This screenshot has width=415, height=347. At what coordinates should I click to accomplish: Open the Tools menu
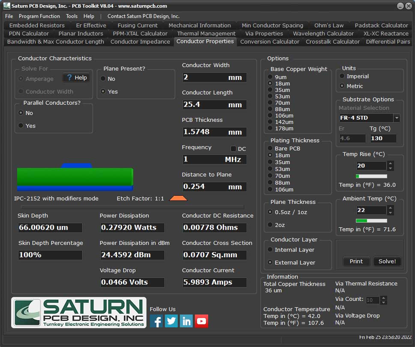72,16
